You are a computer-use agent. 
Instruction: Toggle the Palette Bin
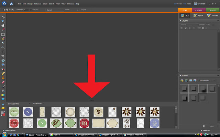coord(205,130)
